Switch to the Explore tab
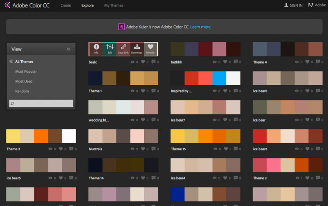Viewport: 328px width, 206px height. click(87, 5)
